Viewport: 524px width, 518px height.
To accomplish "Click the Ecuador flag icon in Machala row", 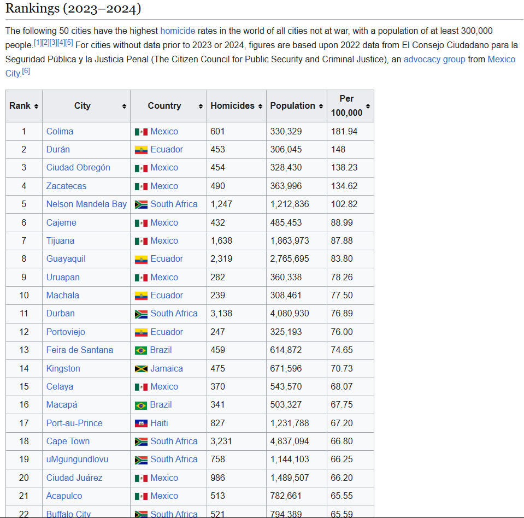I will click(141, 296).
